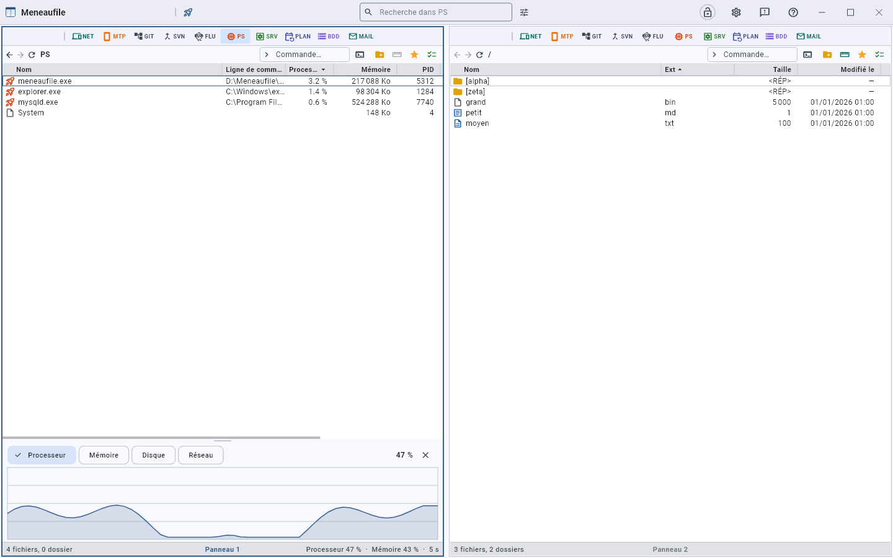Toggle the lock icon in title bar
Image resolution: width=893 pixels, height=558 pixels.
tap(708, 12)
